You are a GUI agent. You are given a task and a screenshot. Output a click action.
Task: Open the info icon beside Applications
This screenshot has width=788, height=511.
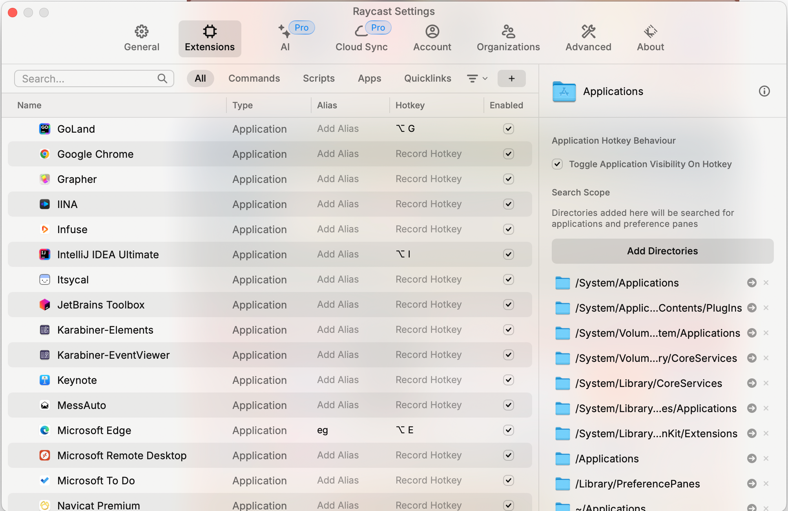(x=764, y=91)
